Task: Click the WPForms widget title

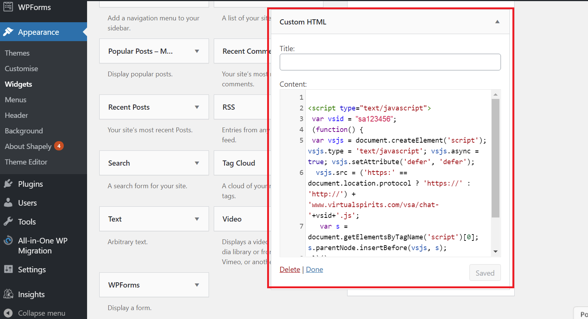Action: click(124, 285)
